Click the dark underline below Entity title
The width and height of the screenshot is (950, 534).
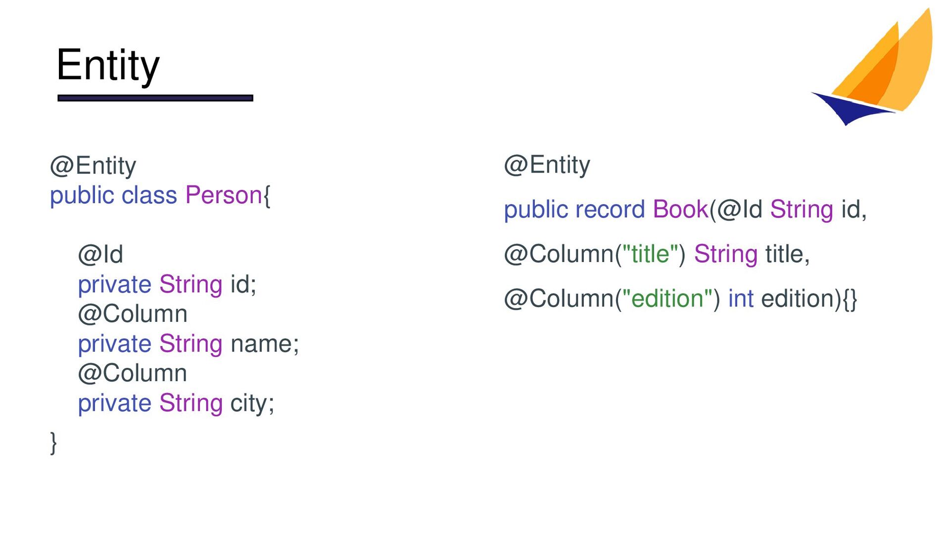[x=155, y=98]
